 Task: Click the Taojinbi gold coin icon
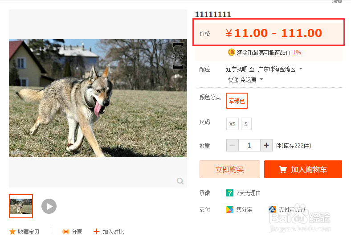click(231, 52)
